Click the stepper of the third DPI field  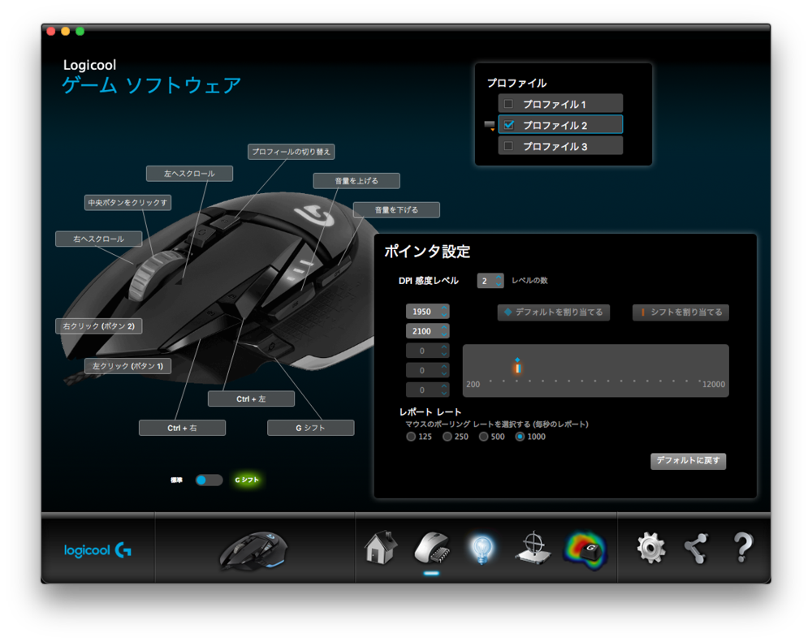click(444, 351)
